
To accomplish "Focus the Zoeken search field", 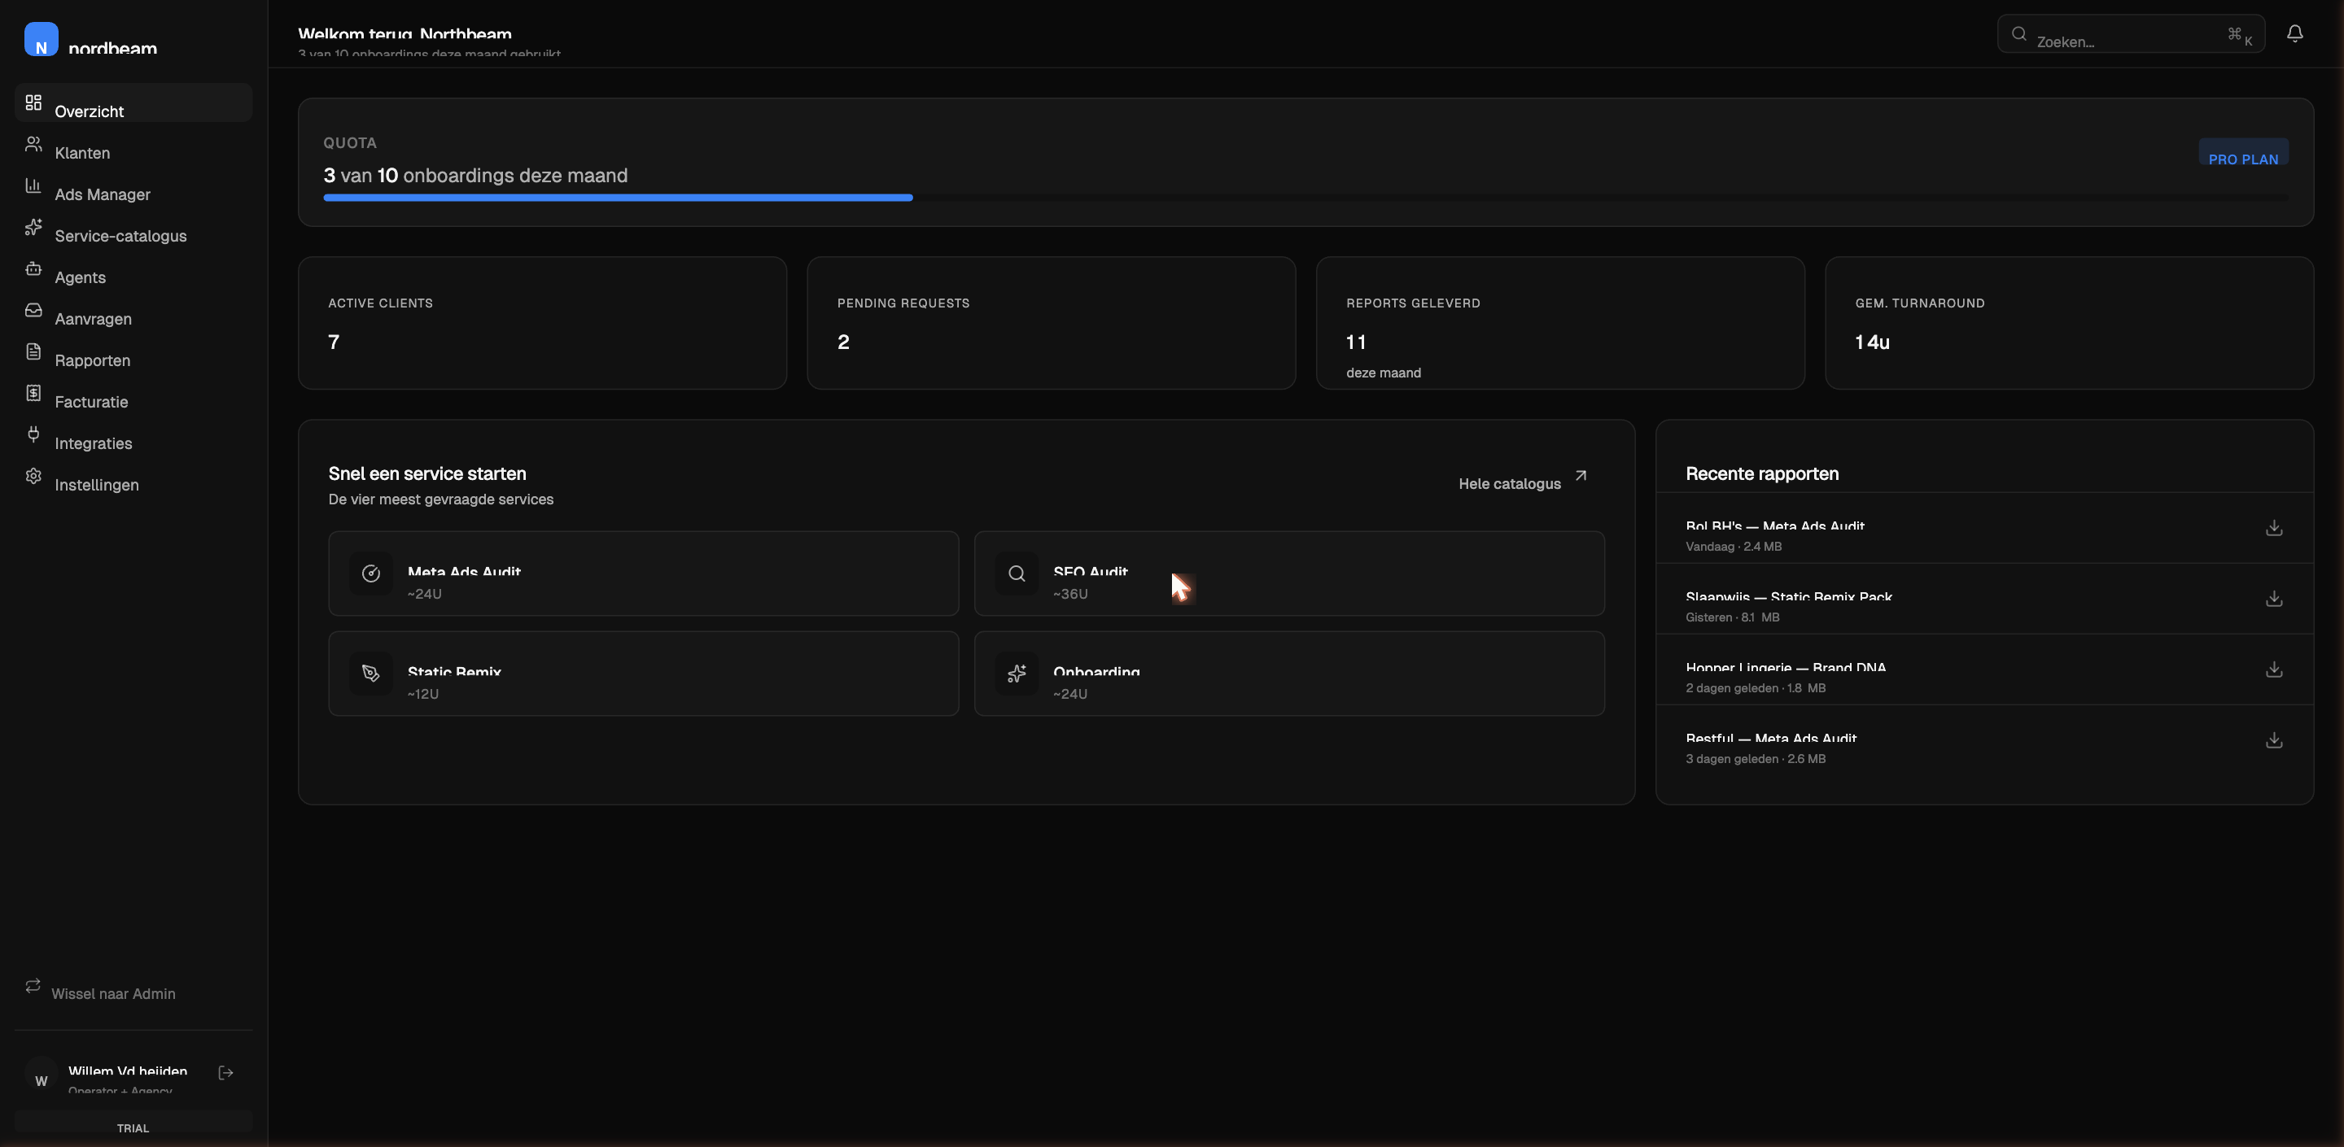I will 2130,33.
